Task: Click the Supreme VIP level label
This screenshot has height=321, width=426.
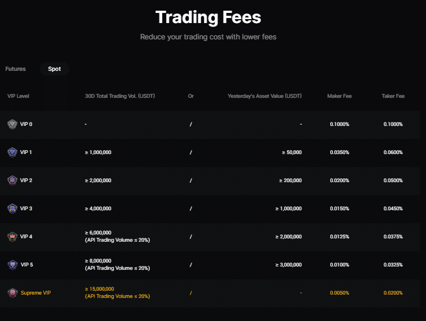Action: [x=36, y=293]
